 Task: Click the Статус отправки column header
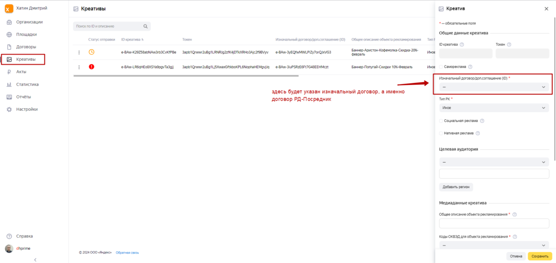102,40
